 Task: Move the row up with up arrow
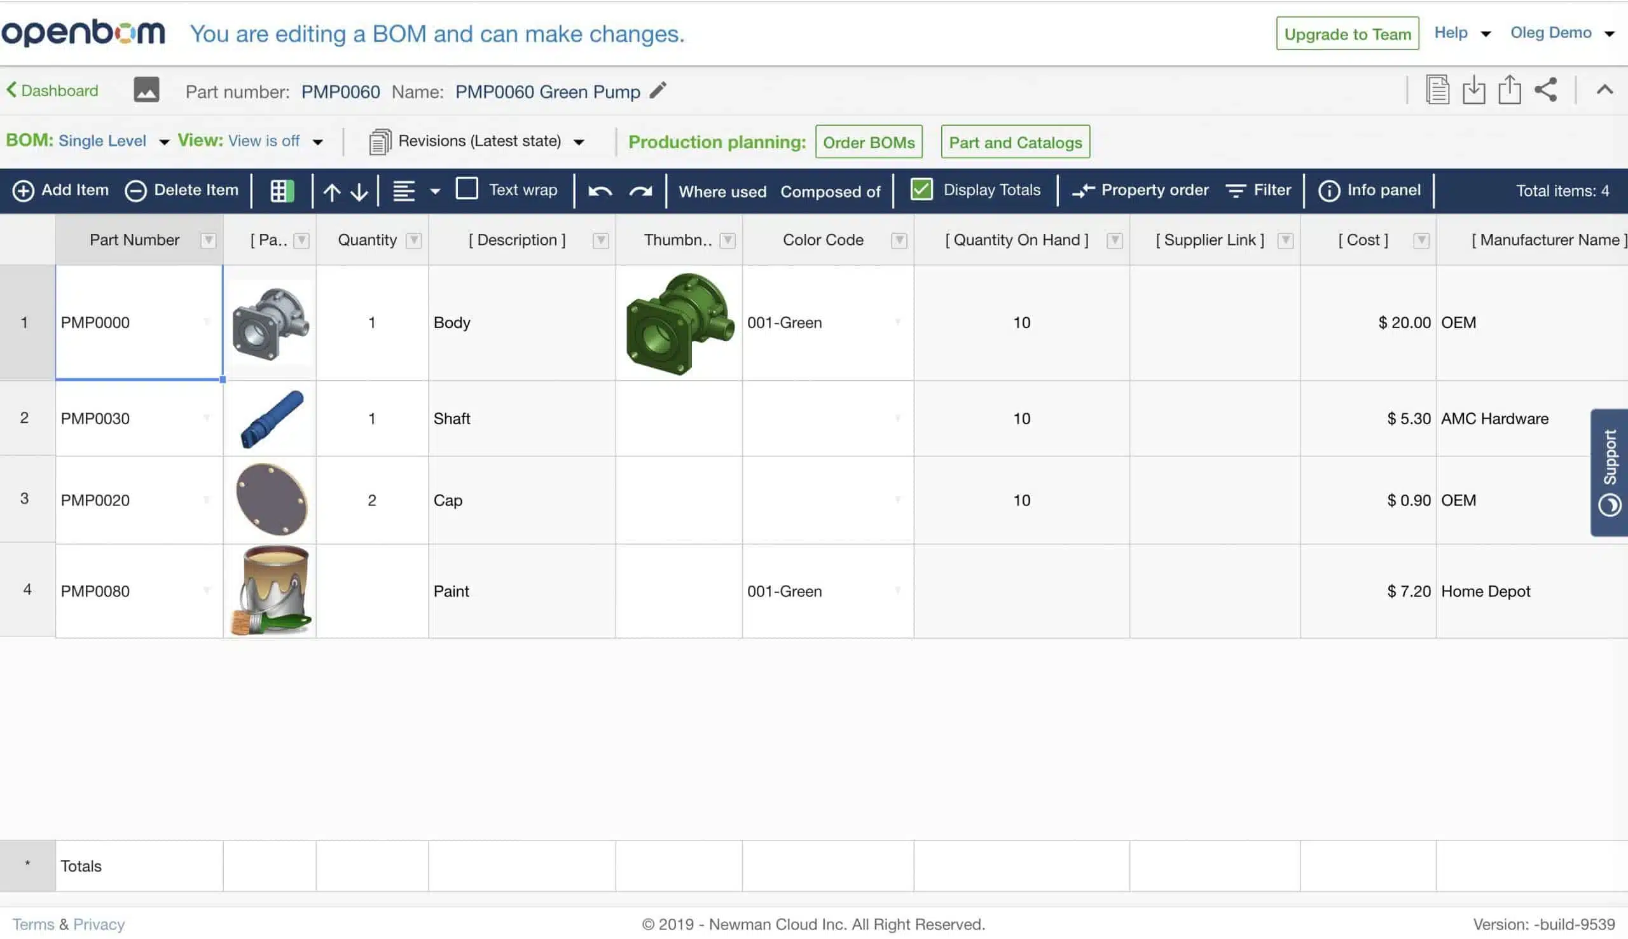[x=331, y=191]
